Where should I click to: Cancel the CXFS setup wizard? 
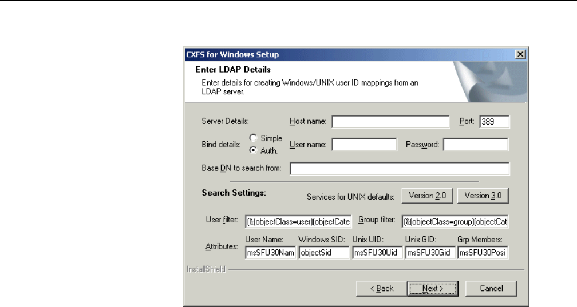pyautogui.click(x=491, y=289)
